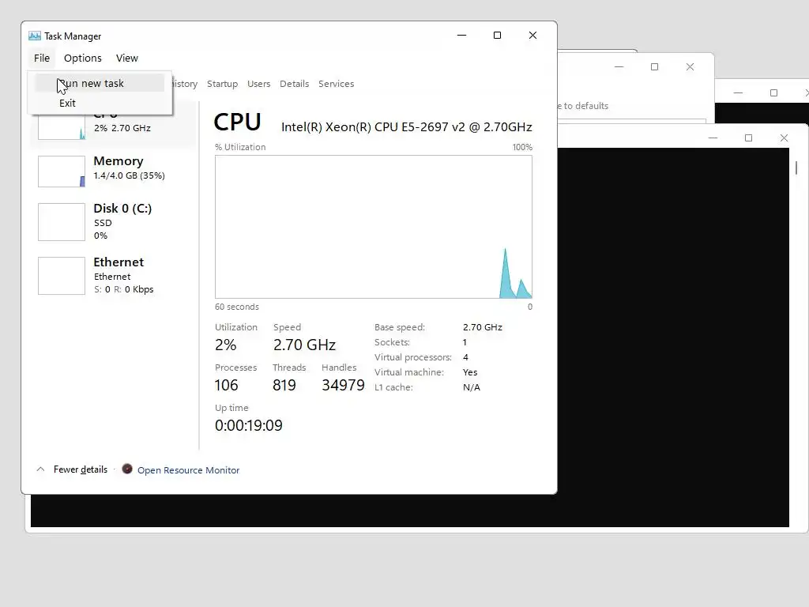Open the Options menu

click(x=82, y=58)
